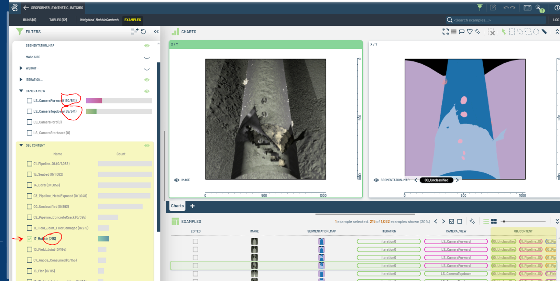The width and height of the screenshot is (560, 281).
Task: Switch examples to grid view
Action: [x=494, y=221]
